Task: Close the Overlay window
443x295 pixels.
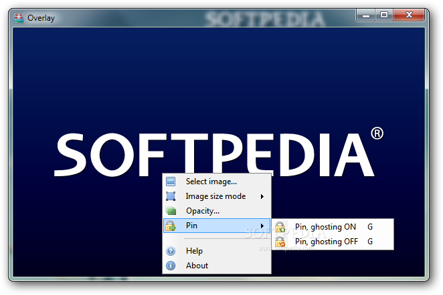Action: click(409, 15)
